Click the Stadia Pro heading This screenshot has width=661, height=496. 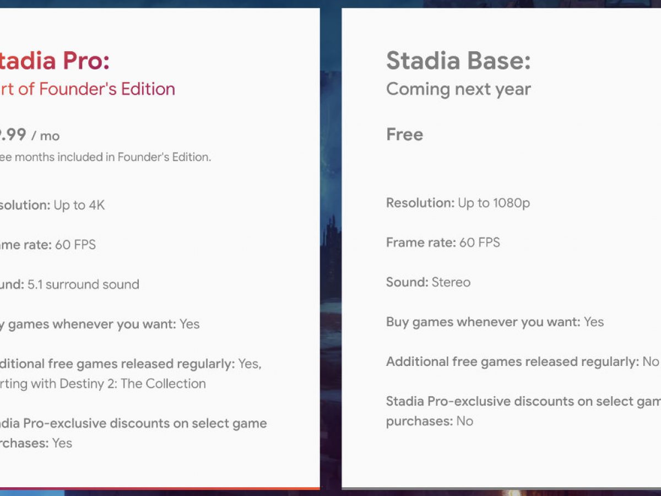[55, 61]
